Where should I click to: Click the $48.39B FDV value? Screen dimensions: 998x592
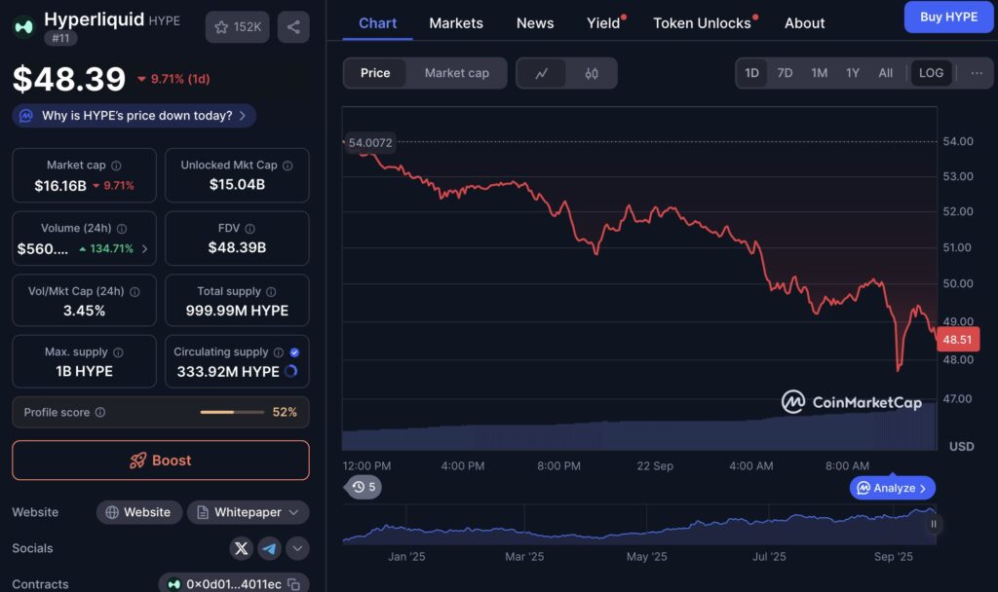237,247
